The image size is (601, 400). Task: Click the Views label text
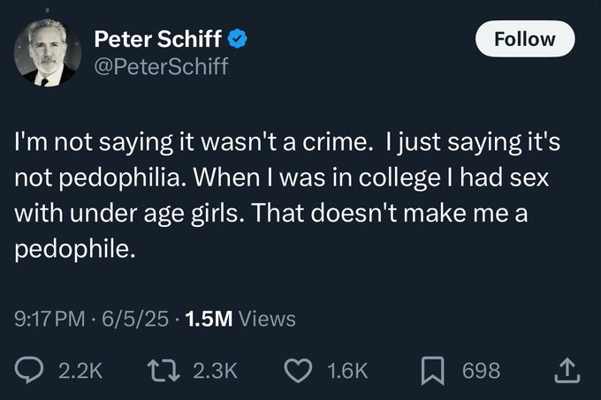(267, 319)
